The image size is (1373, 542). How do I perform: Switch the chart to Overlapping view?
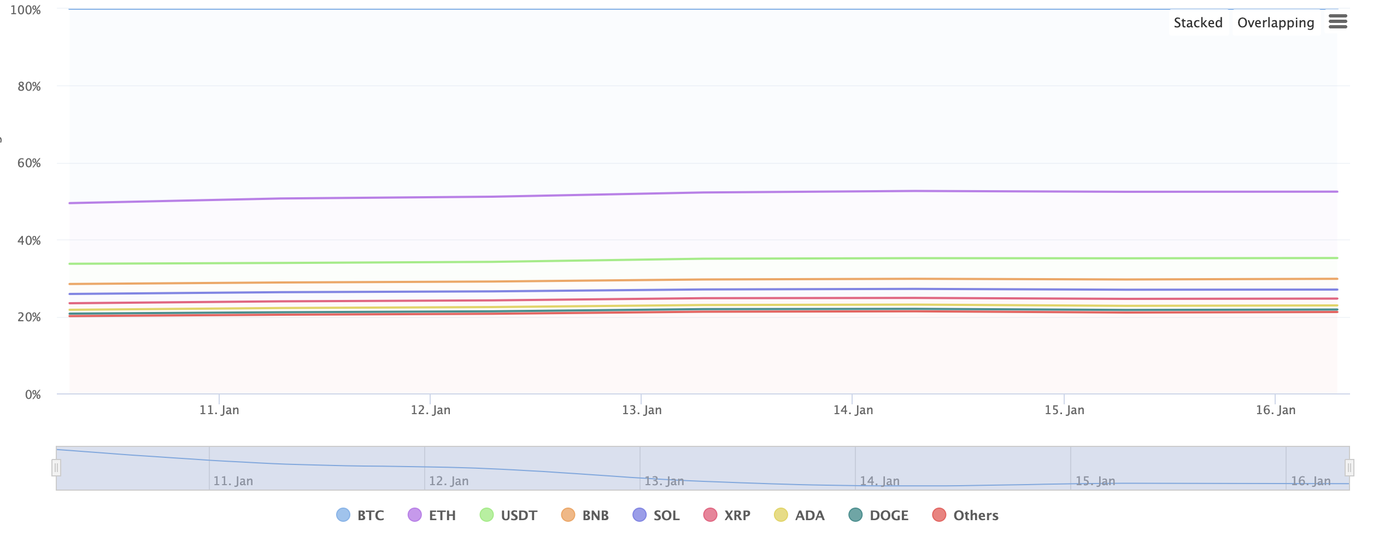click(1276, 23)
